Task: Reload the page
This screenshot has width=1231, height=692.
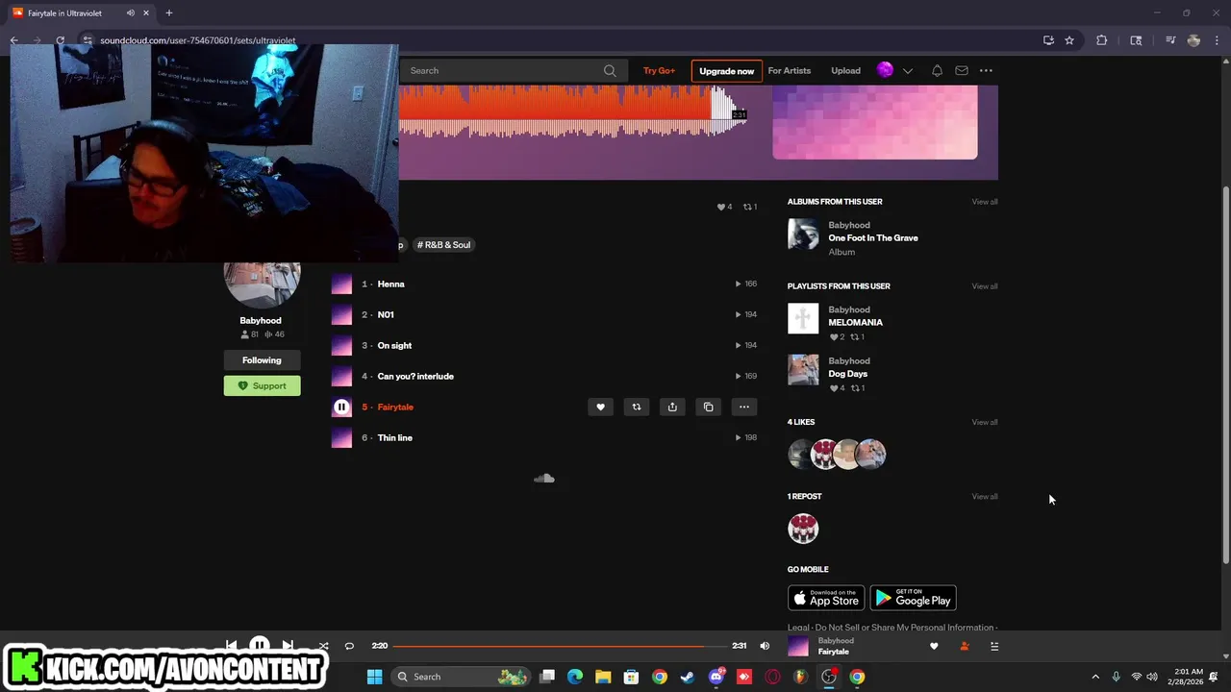Action: click(61, 40)
